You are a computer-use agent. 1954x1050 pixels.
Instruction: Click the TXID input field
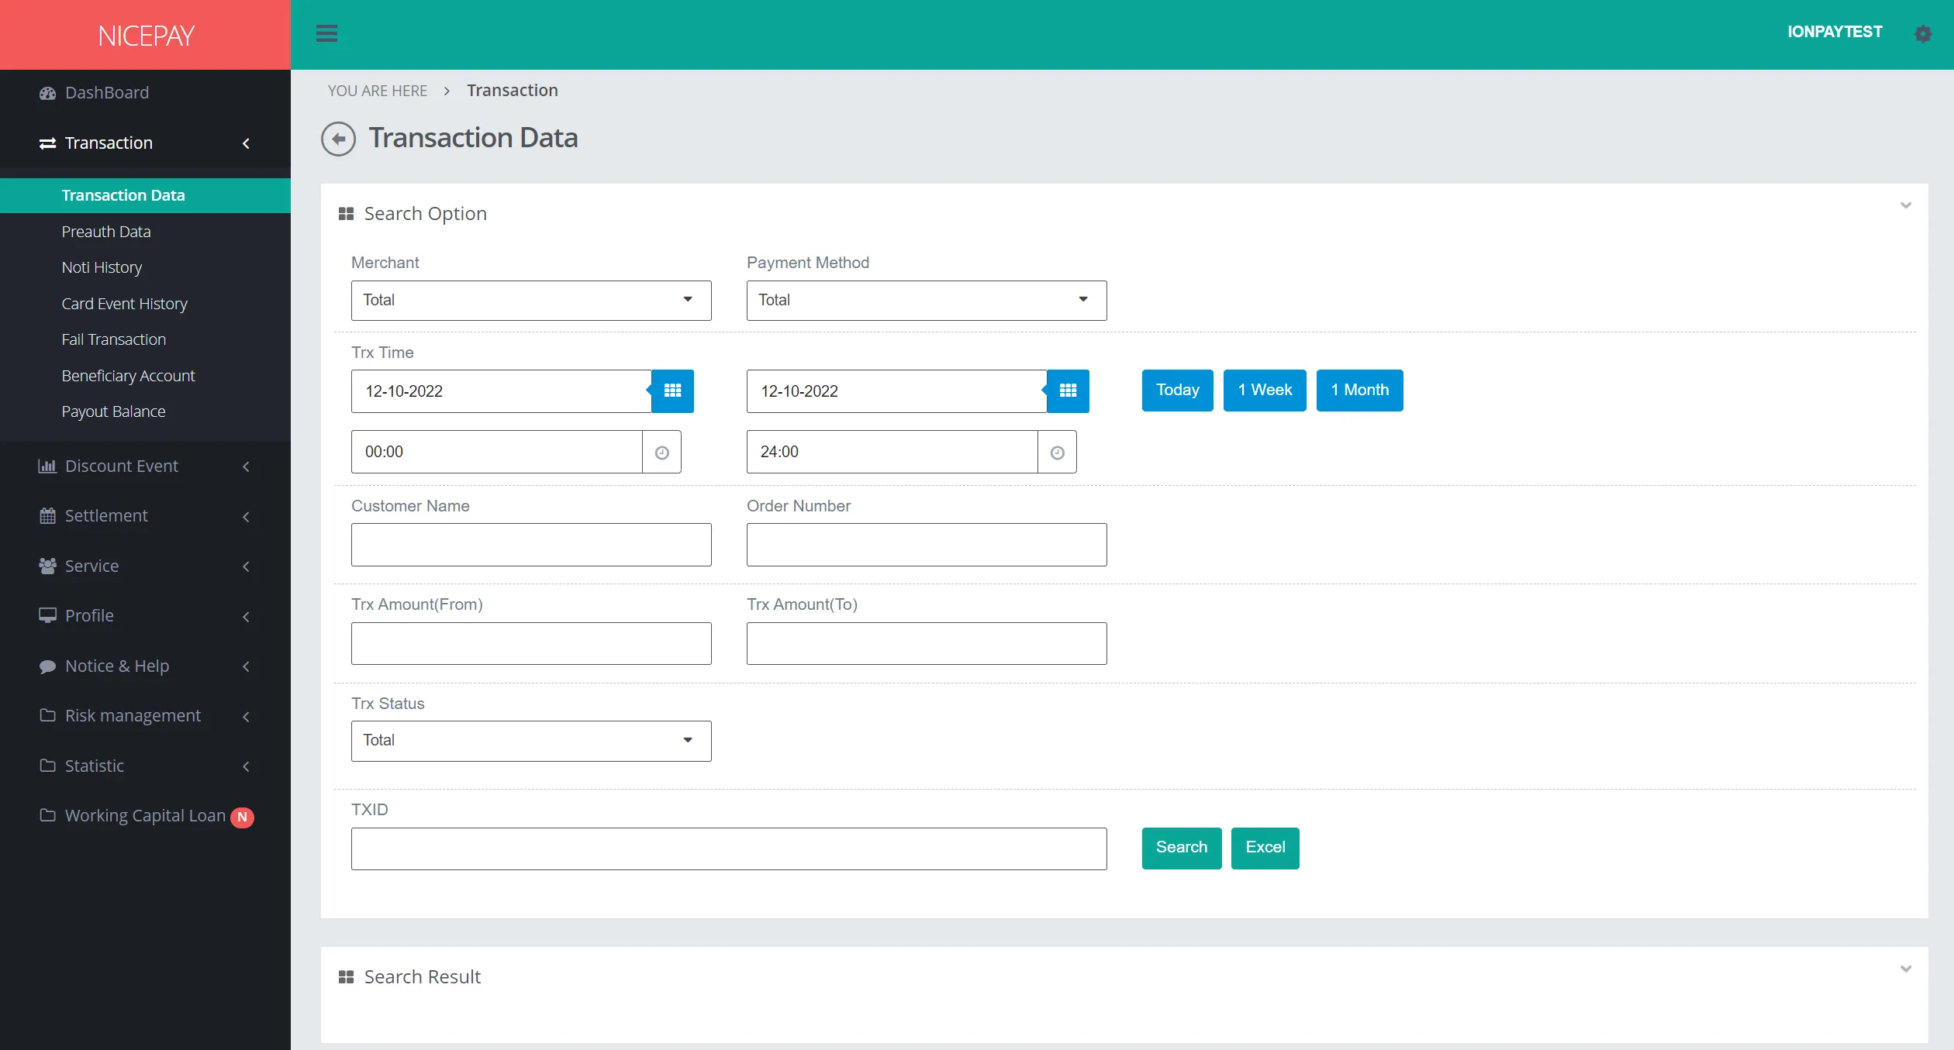click(728, 847)
